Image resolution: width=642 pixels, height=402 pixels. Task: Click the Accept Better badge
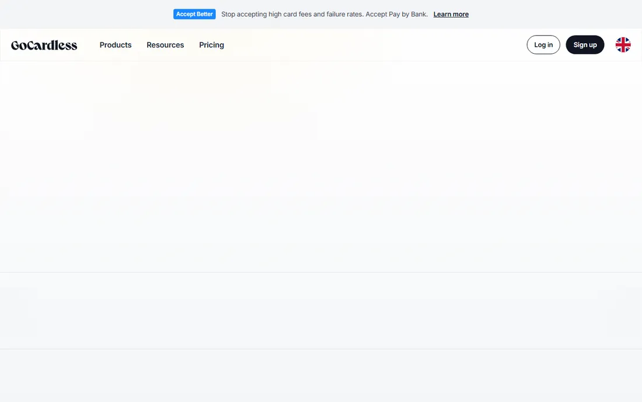tap(194, 14)
